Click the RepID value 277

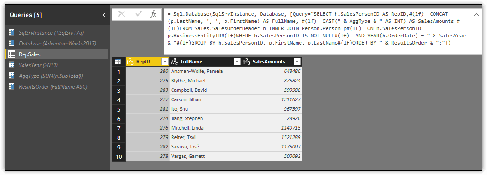[x=148, y=99]
